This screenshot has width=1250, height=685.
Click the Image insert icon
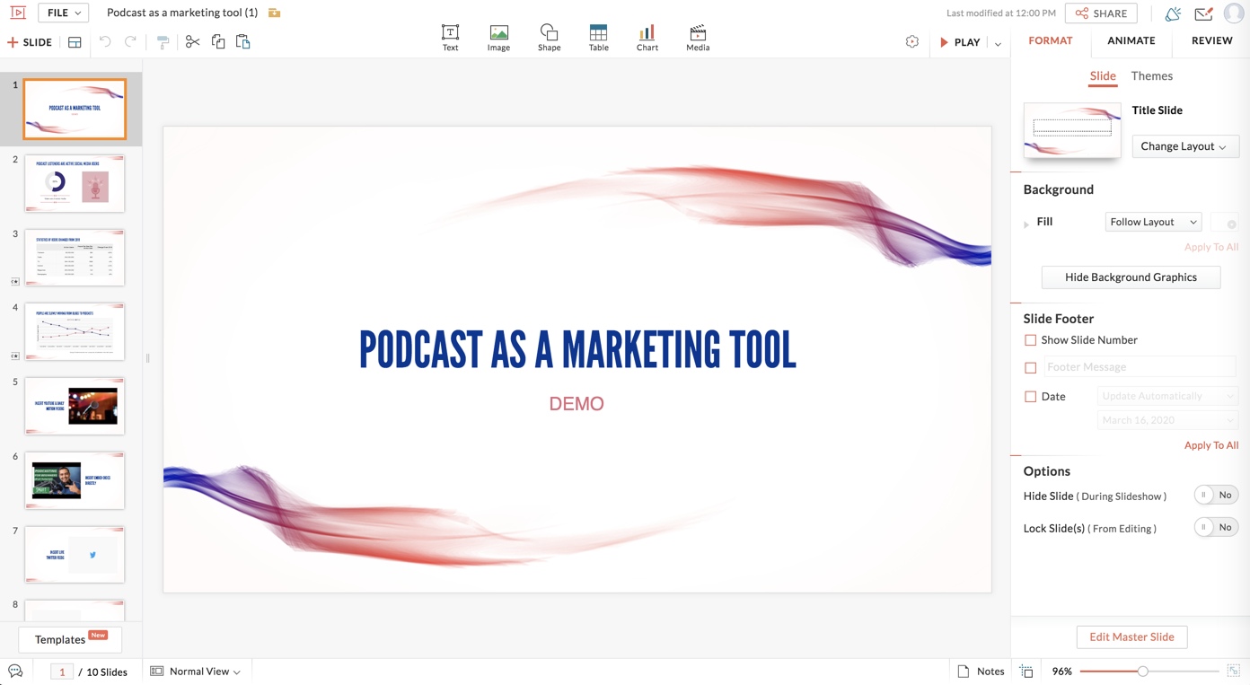(x=498, y=38)
